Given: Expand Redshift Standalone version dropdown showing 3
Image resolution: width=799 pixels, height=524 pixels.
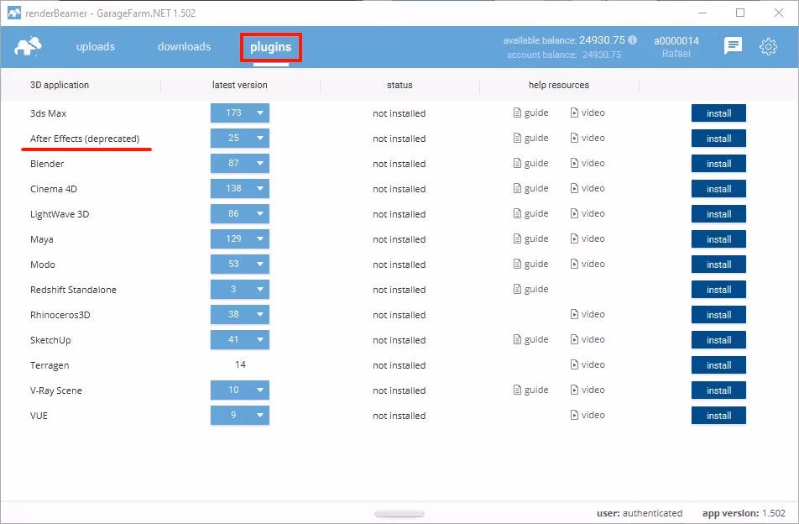Looking at the screenshot, I should (x=240, y=289).
